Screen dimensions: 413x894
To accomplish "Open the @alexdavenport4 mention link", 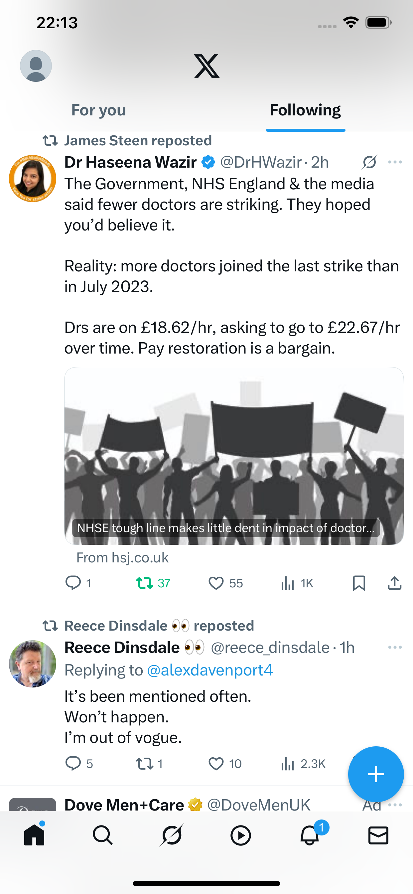I will 210,670.
